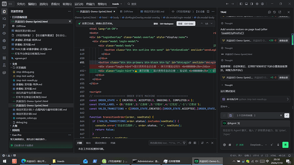The height and width of the screenshot is (165, 294).
Task: Open resource manager more options menu
Action: 69,11
